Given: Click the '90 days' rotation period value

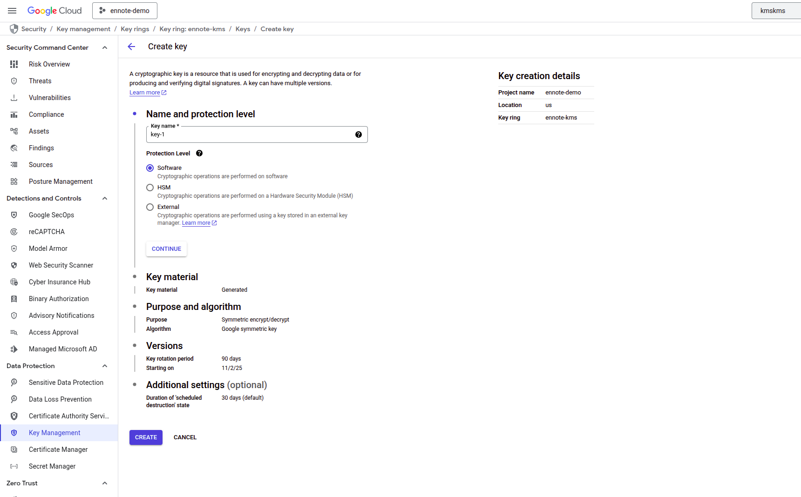Looking at the screenshot, I should [231, 359].
